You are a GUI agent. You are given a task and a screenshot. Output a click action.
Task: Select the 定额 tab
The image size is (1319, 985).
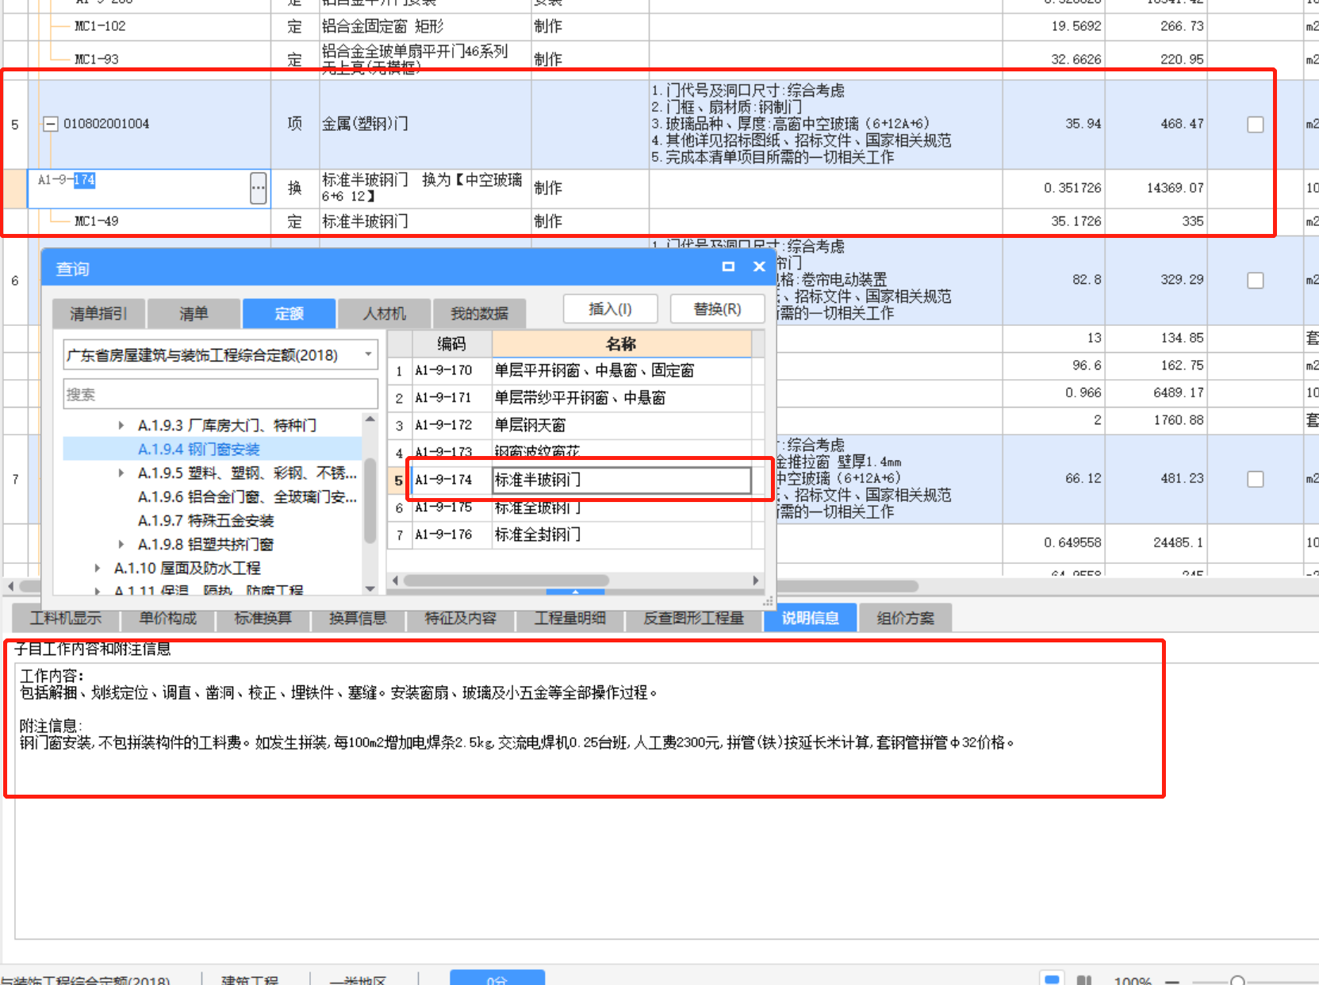[289, 313]
